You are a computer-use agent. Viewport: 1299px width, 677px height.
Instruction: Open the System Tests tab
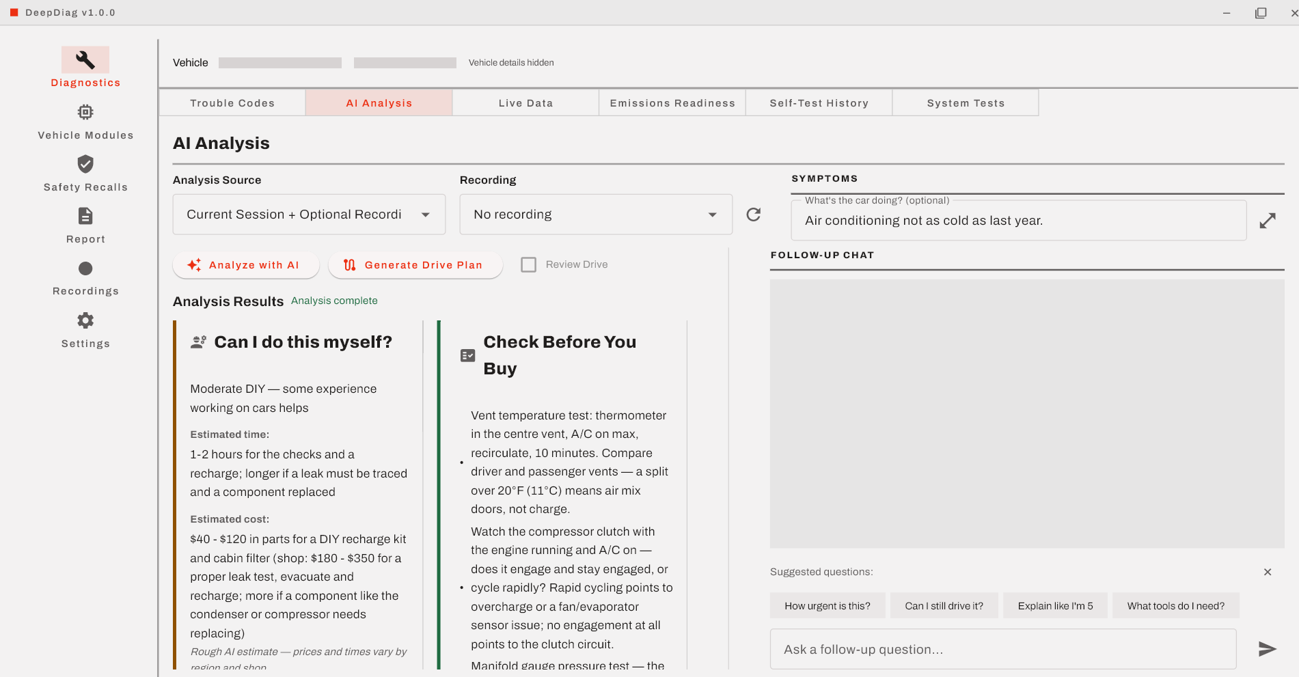[x=966, y=103]
